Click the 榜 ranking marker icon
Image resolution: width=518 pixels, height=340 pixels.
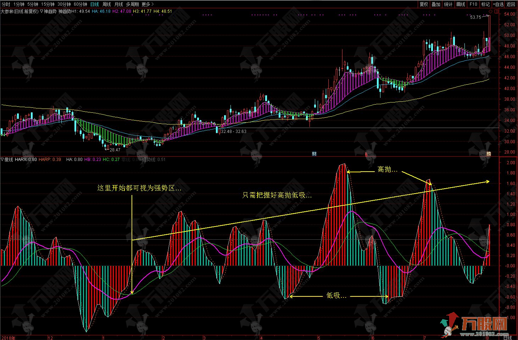489,154
